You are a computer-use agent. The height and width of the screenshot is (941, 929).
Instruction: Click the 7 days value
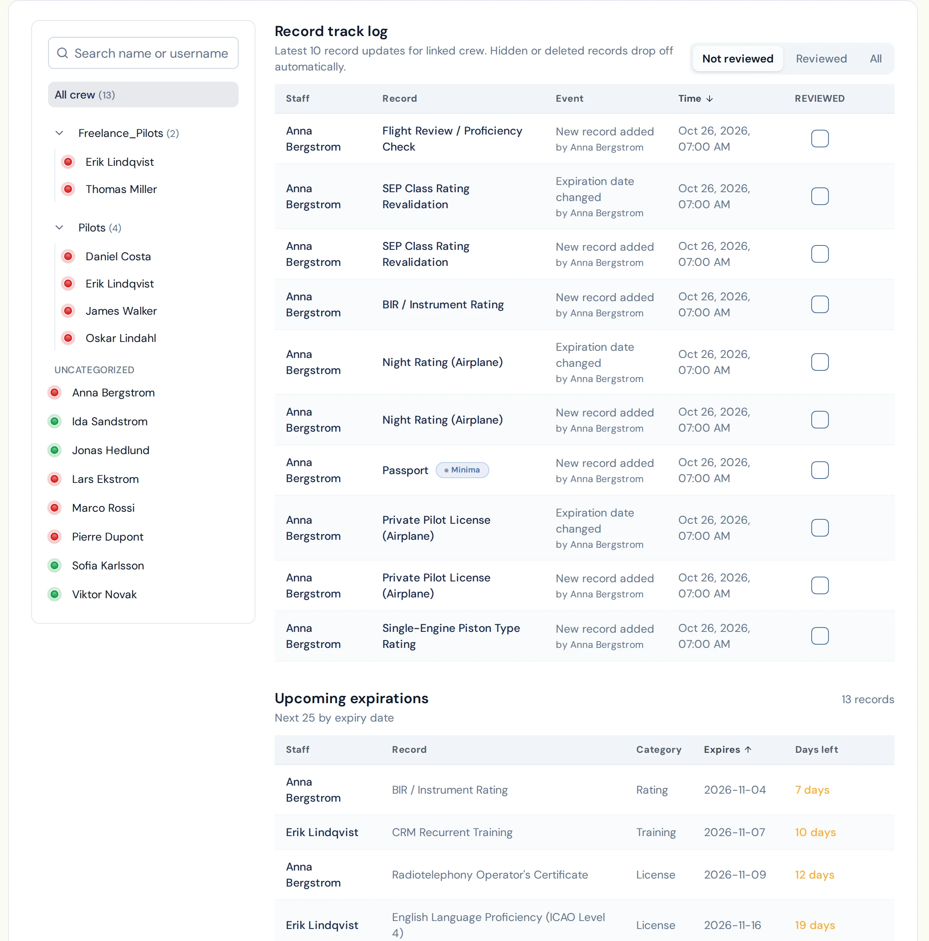[812, 790]
